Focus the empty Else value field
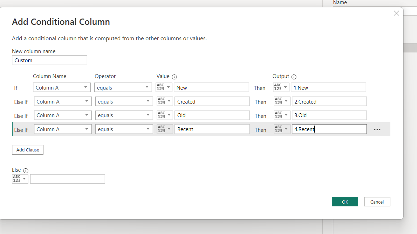Image resolution: width=417 pixels, height=234 pixels. pos(68,179)
